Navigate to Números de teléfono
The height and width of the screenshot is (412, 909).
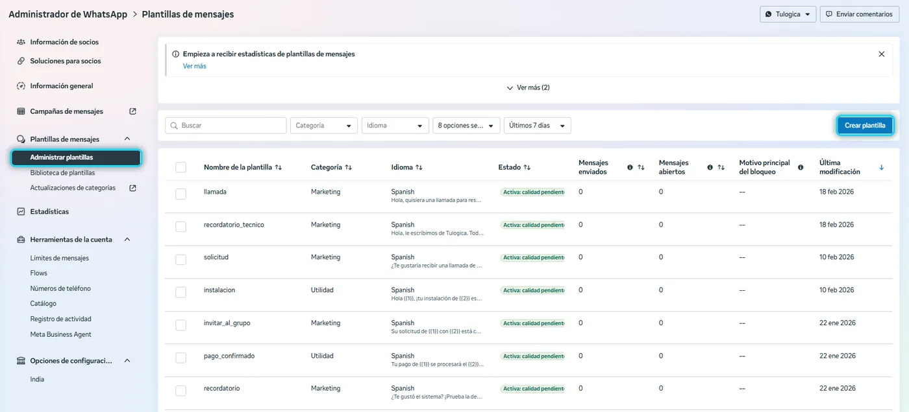(60, 288)
